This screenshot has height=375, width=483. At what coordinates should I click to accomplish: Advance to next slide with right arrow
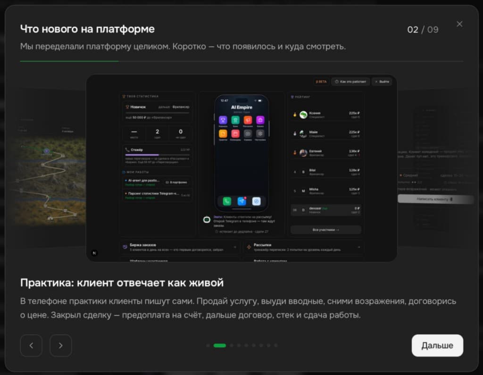click(x=61, y=345)
